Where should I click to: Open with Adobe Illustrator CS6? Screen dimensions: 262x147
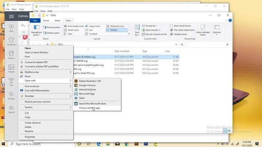click(x=97, y=81)
